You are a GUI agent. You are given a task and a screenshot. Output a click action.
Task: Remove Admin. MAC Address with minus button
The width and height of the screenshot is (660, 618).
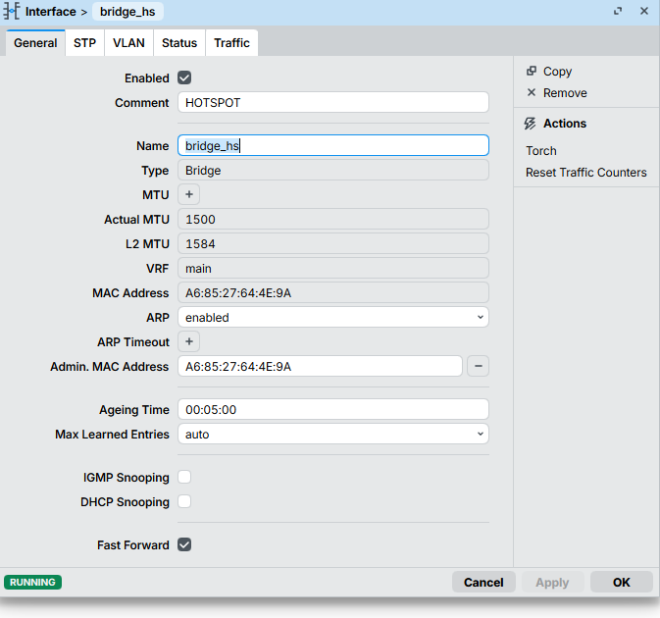(479, 366)
